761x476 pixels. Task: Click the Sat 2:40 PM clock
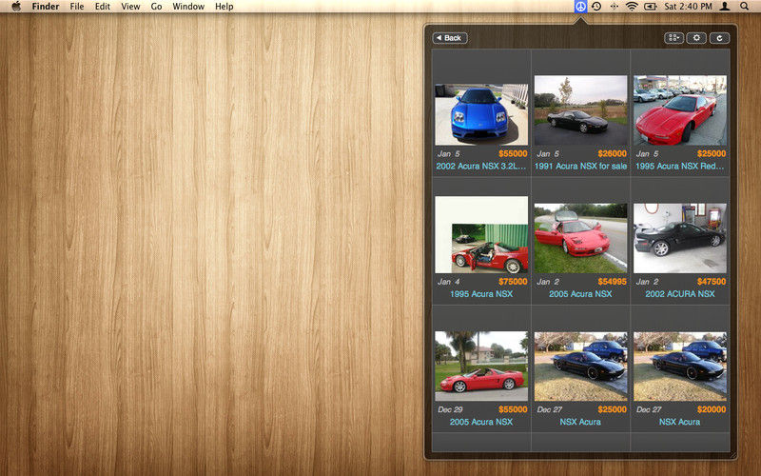(x=688, y=7)
